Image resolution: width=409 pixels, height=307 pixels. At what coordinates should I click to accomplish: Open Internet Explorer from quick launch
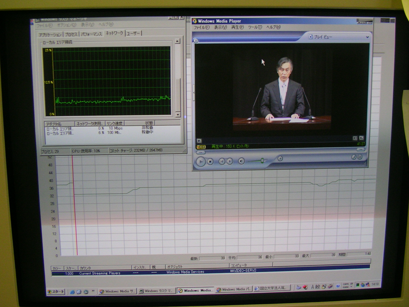point(72,292)
